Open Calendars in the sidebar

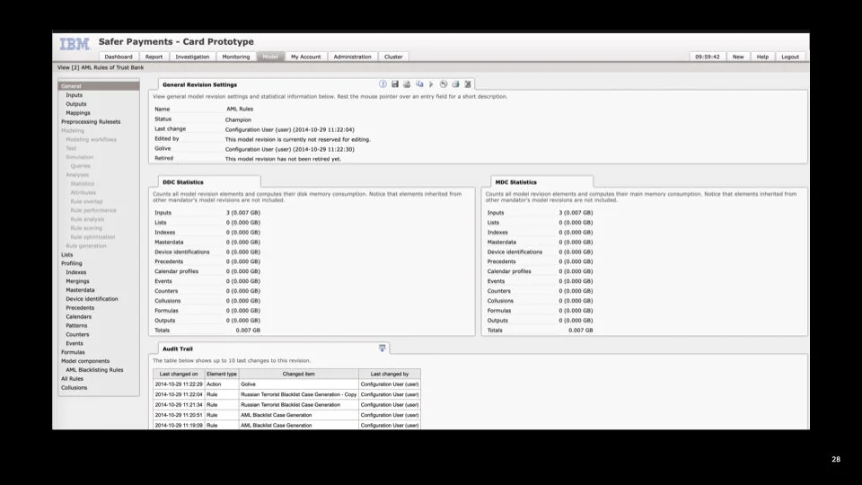point(79,317)
